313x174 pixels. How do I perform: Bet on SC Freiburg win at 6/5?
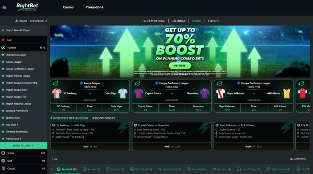click(x=63, y=108)
